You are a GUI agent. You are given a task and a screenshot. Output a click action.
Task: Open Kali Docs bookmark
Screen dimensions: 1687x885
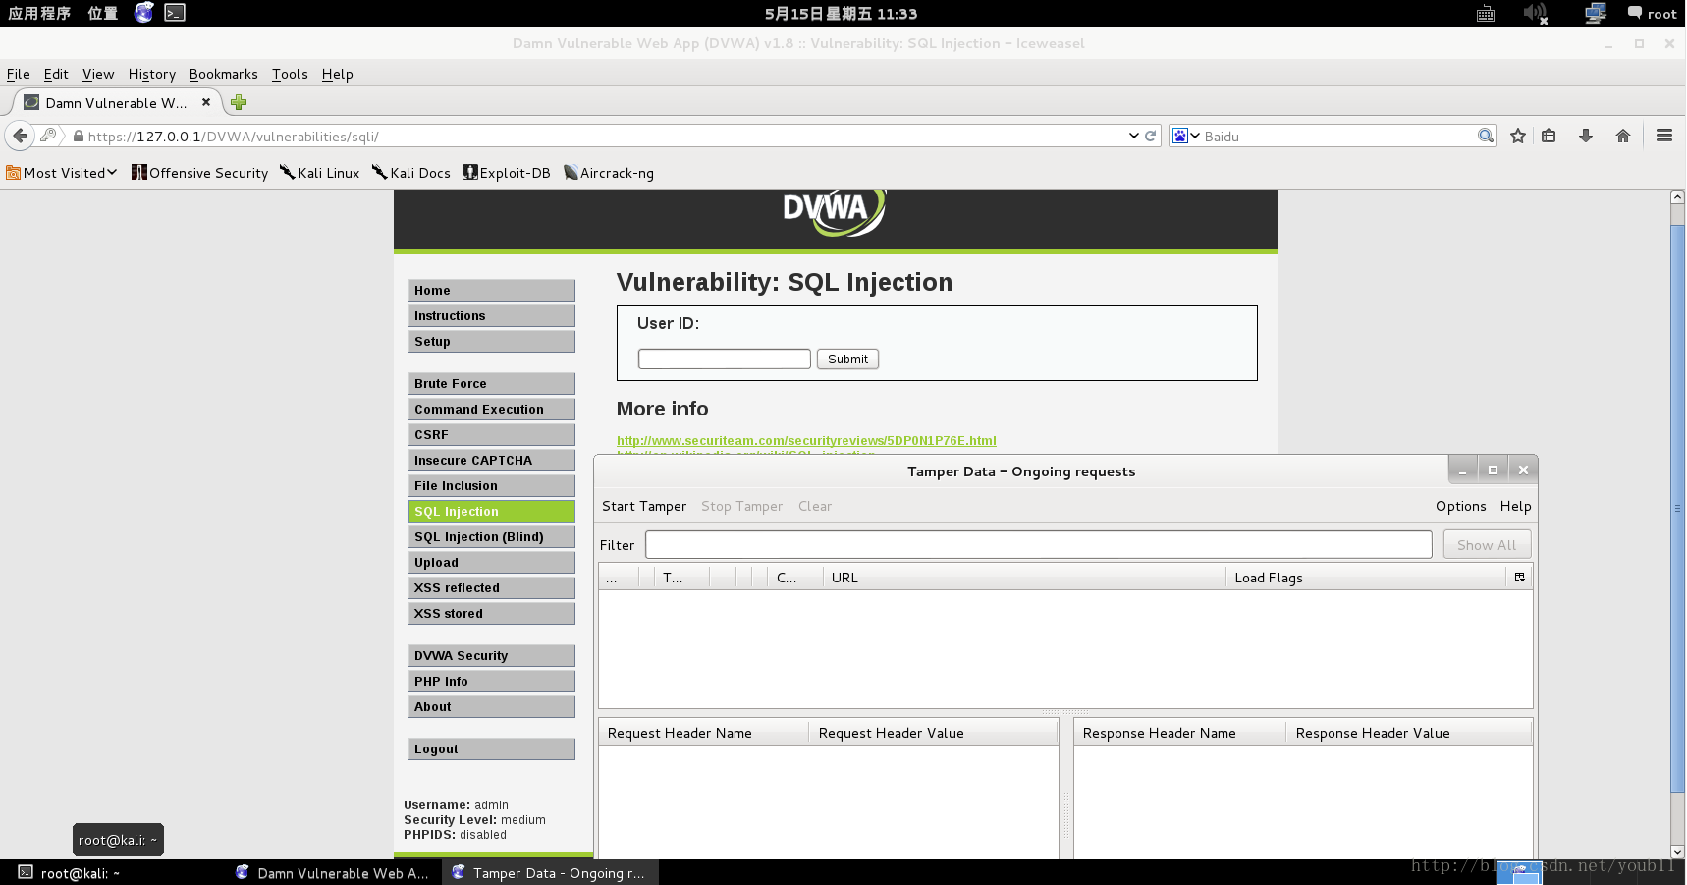click(x=411, y=173)
